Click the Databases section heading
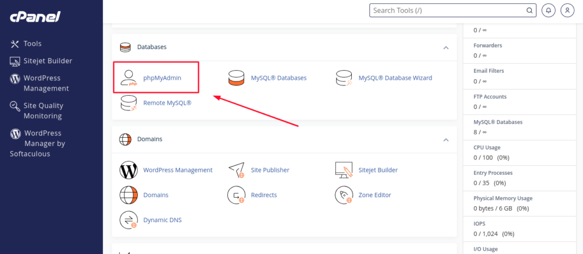The height and width of the screenshot is (254, 583). pyautogui.click(x=151, y=47)
